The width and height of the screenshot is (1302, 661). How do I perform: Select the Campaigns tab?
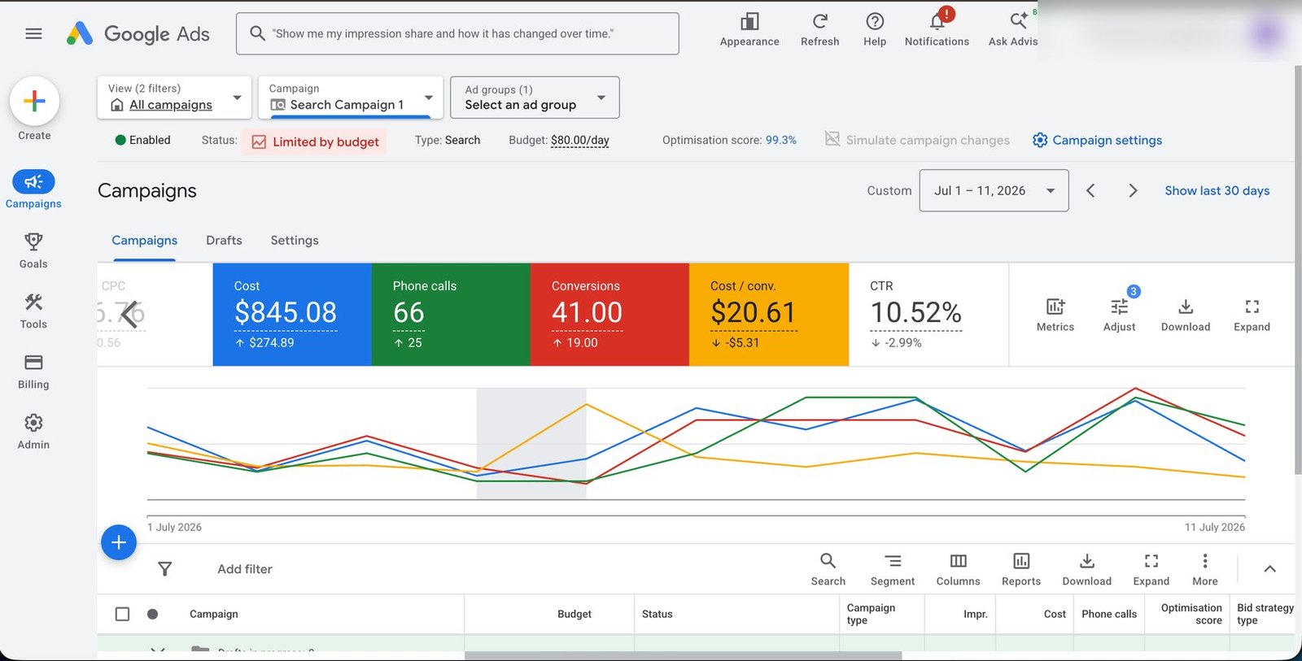click(x=144, y=241)
